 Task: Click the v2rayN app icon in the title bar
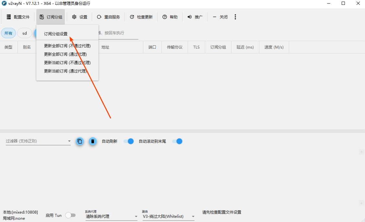(x=4, y=4)
